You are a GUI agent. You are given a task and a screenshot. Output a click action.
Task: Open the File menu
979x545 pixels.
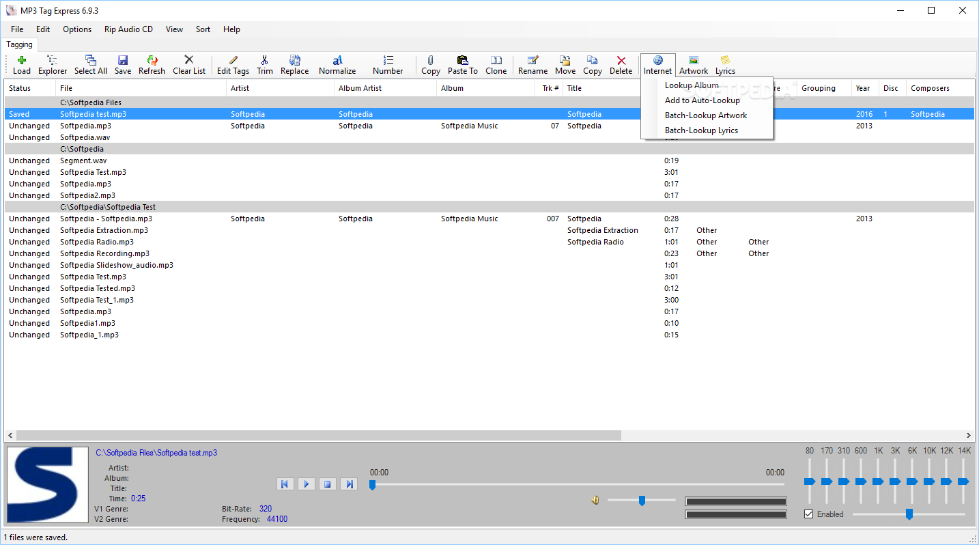tap(17, 29)
